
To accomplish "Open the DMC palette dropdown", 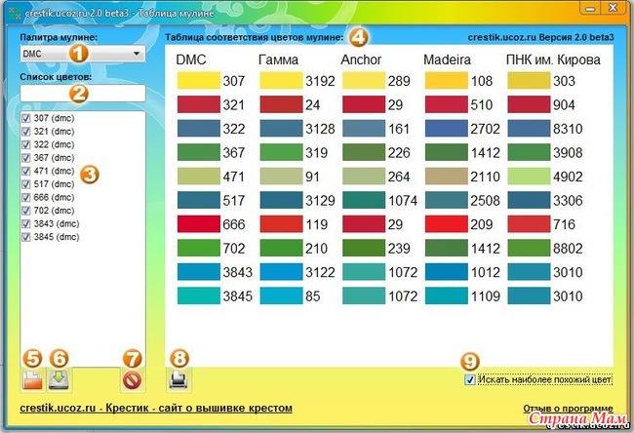I will point(135,54).
